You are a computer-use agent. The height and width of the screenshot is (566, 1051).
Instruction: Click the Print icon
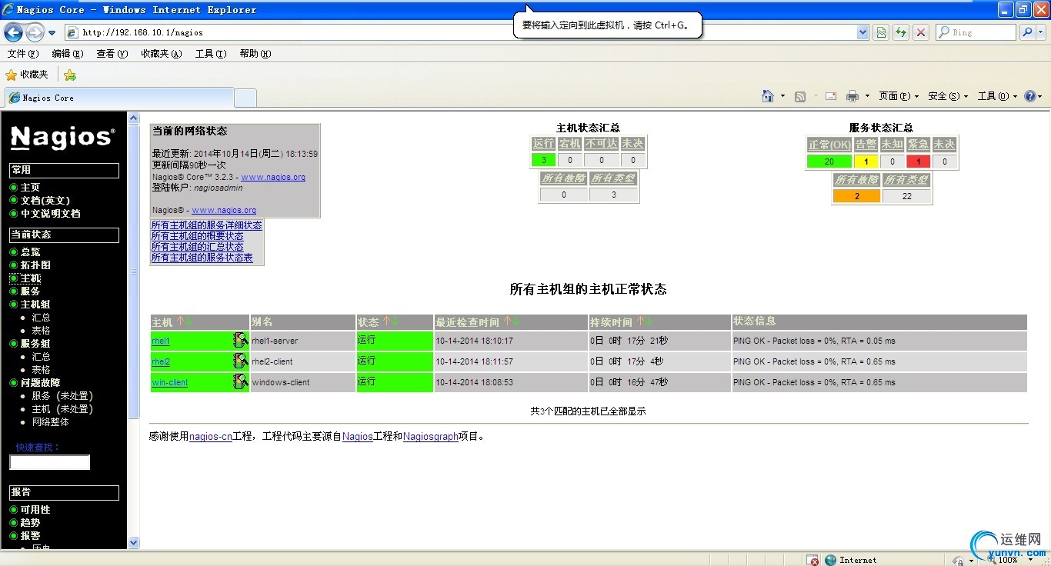(x=852, y=96)
